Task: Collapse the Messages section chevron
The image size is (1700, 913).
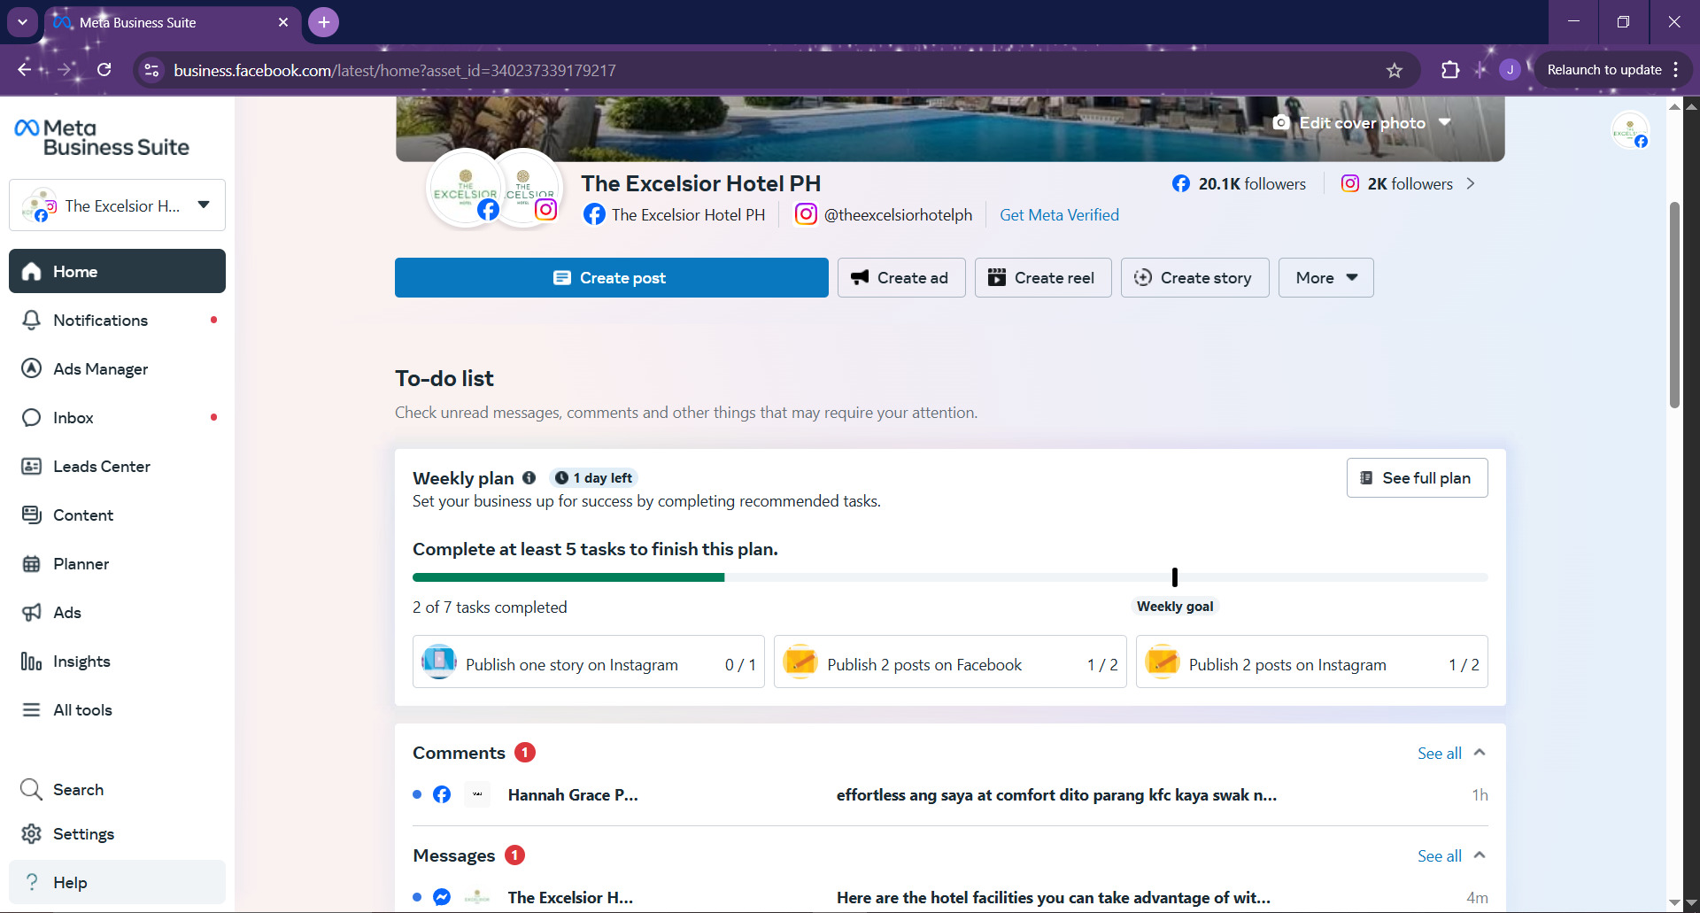Action: 1480,855
